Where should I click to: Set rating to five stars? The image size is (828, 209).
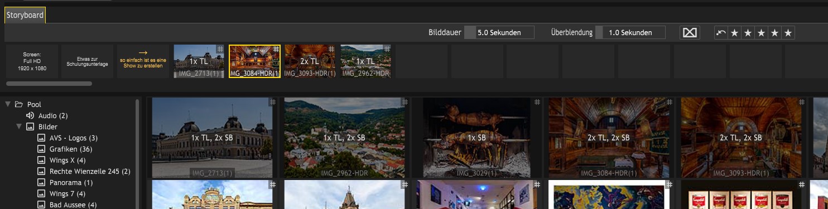pyautogui.click(x=788, y=33)
